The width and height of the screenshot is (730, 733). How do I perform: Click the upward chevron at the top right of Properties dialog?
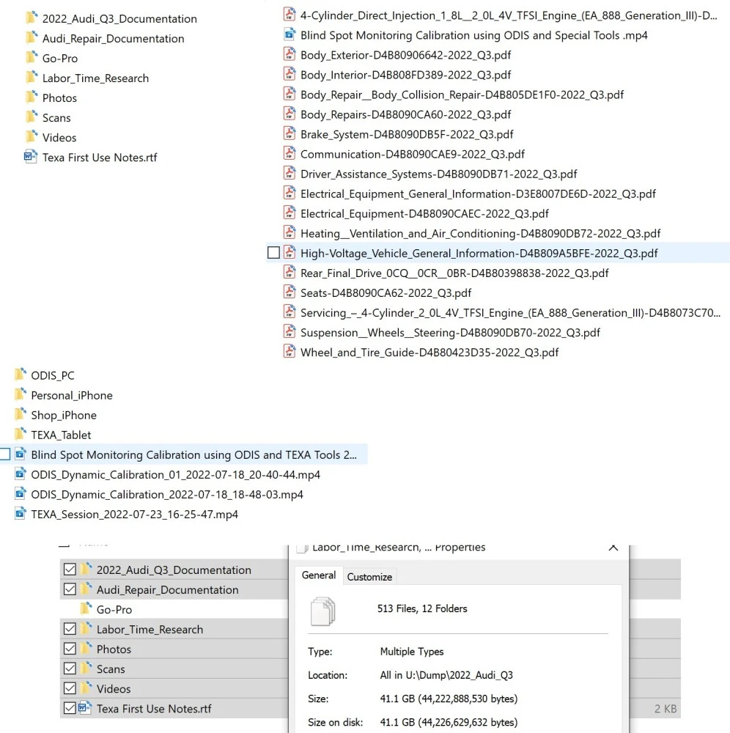tap(613, 548)
